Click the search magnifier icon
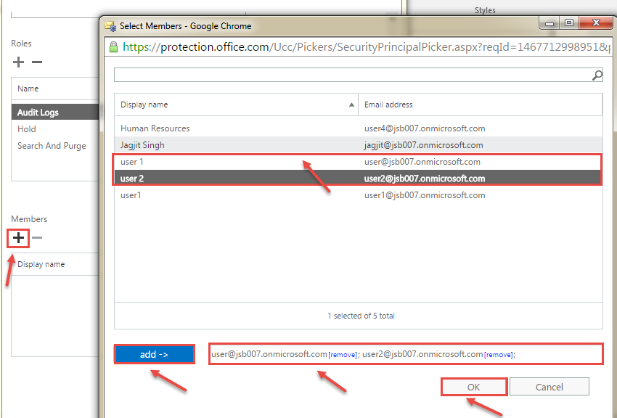This screenshot has height=418, width=617. (597, 75)
